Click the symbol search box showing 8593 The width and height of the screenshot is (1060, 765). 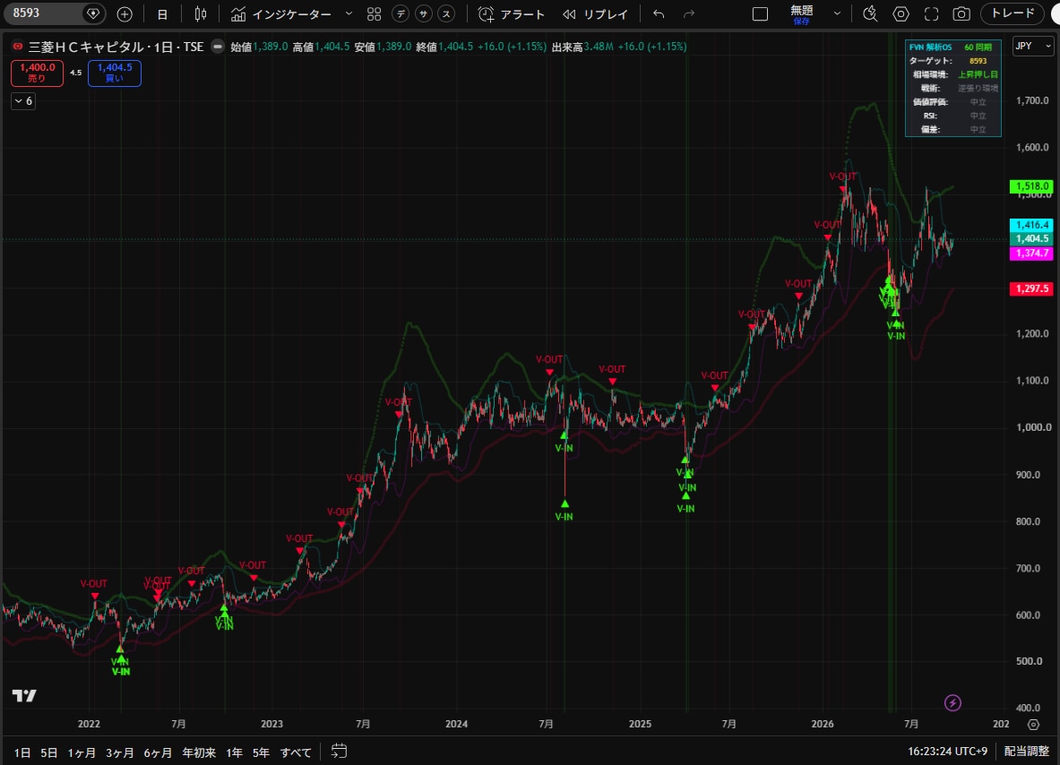(x=44, y=13)
